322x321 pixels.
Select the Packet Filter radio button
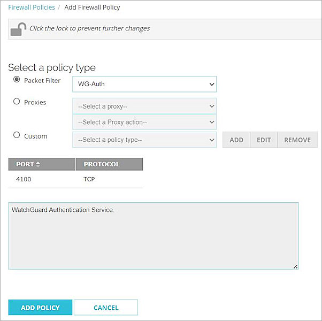tap(17, 80)
